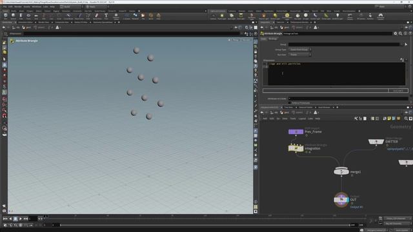413x232 pixels.
Task: Select the Tube shelf tool
Action: (21, 16)
